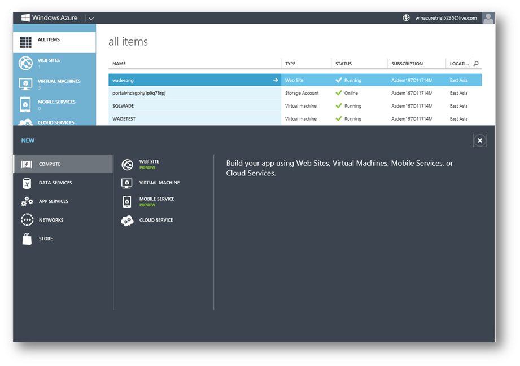
Task: Open Cloud Services in sidebar
Action: click(x=54, y=122)
